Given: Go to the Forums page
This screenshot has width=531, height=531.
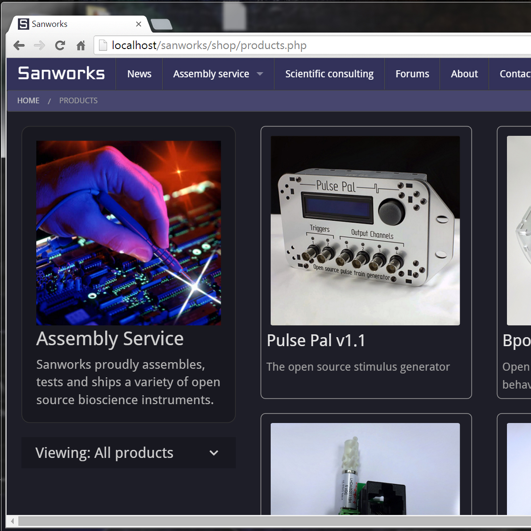Looking at the screenshot, I should (x=412, y=74).
